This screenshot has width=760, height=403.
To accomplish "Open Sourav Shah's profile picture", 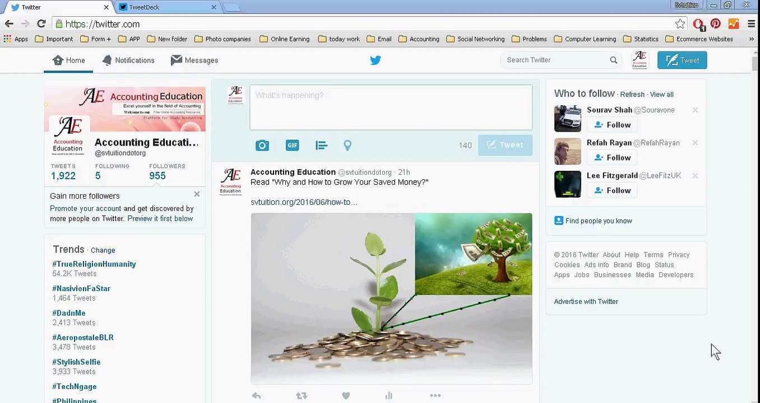I will pyautogui.click(x=568, y=119).
